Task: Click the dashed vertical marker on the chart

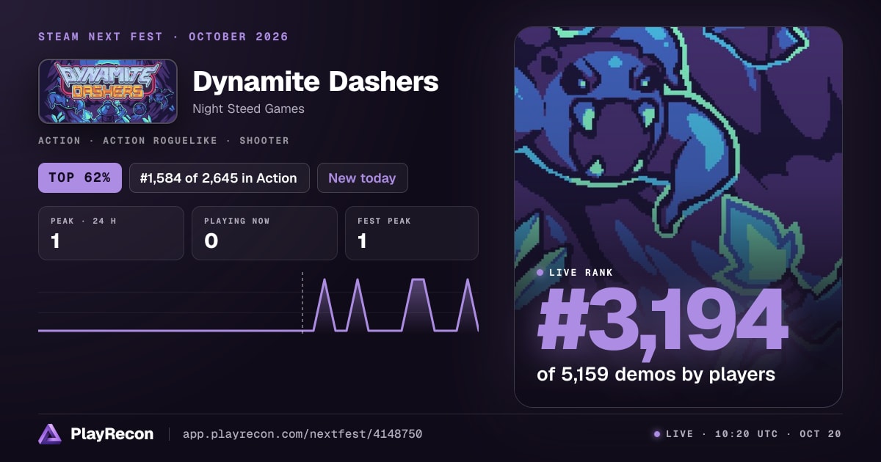Action: coord(302,301)
